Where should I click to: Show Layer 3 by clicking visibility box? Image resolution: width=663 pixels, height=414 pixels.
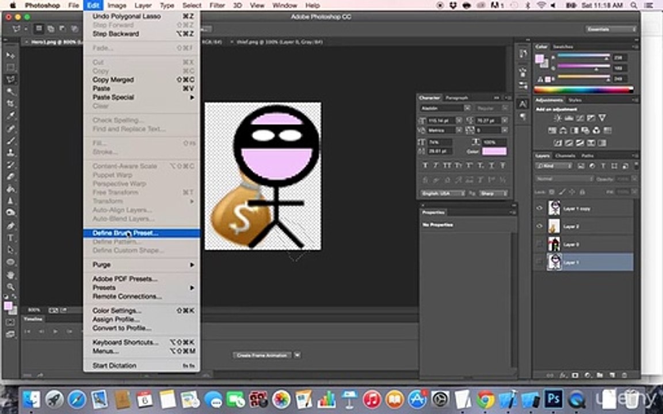click(x=539, y=244)
